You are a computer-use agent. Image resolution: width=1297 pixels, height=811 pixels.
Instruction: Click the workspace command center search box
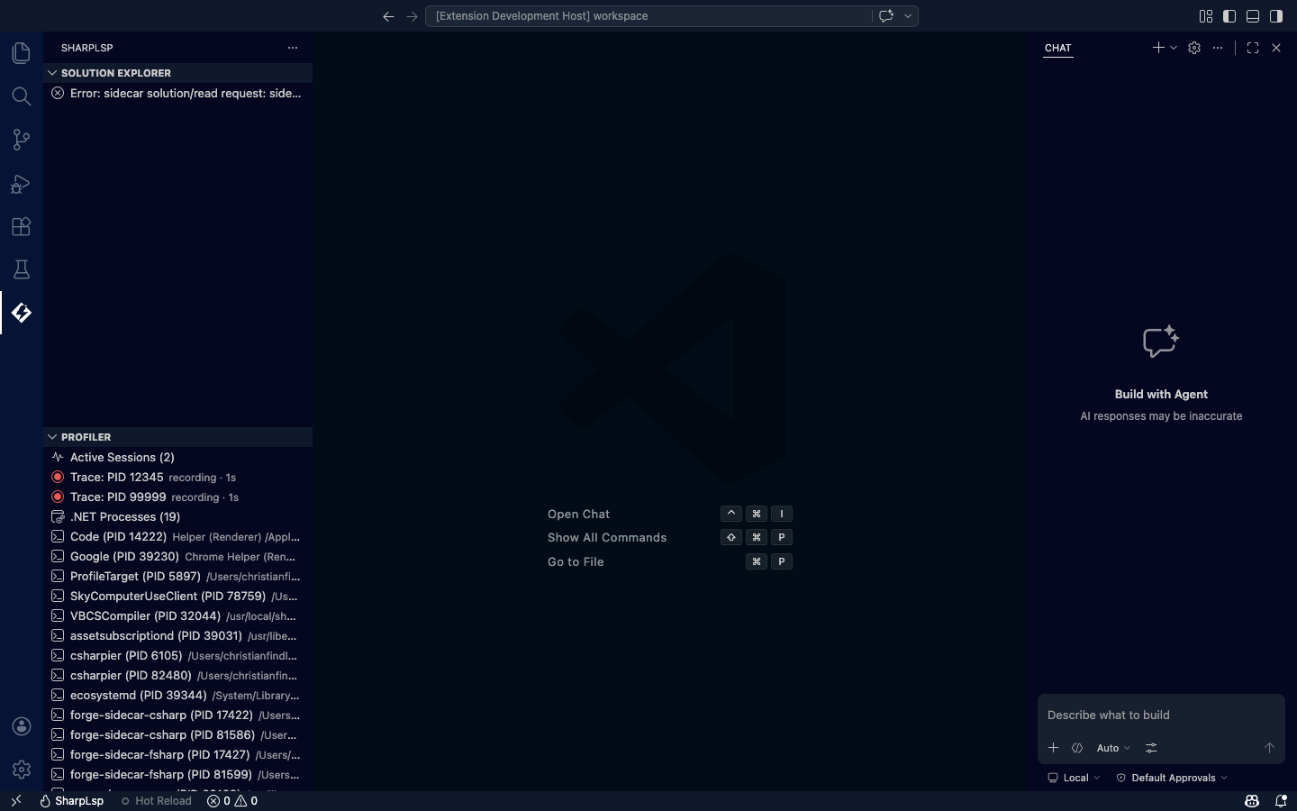(648, 16)
